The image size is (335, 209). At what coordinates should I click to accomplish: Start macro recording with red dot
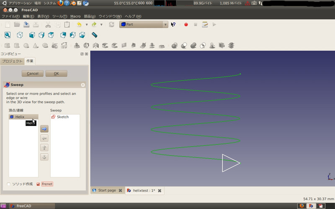coord(186,25)
